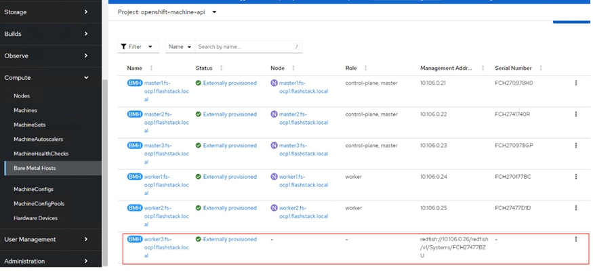Sort by Status column sort icon
Screen dimensions: 593x271
(222, 68)
